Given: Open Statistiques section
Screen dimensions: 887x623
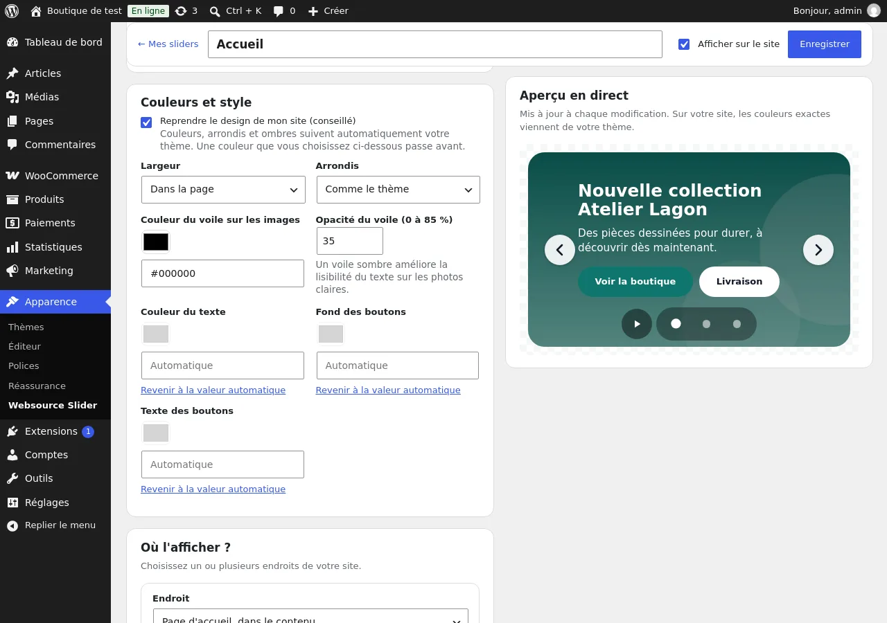Looking at the screenshot, I should 55,247.
